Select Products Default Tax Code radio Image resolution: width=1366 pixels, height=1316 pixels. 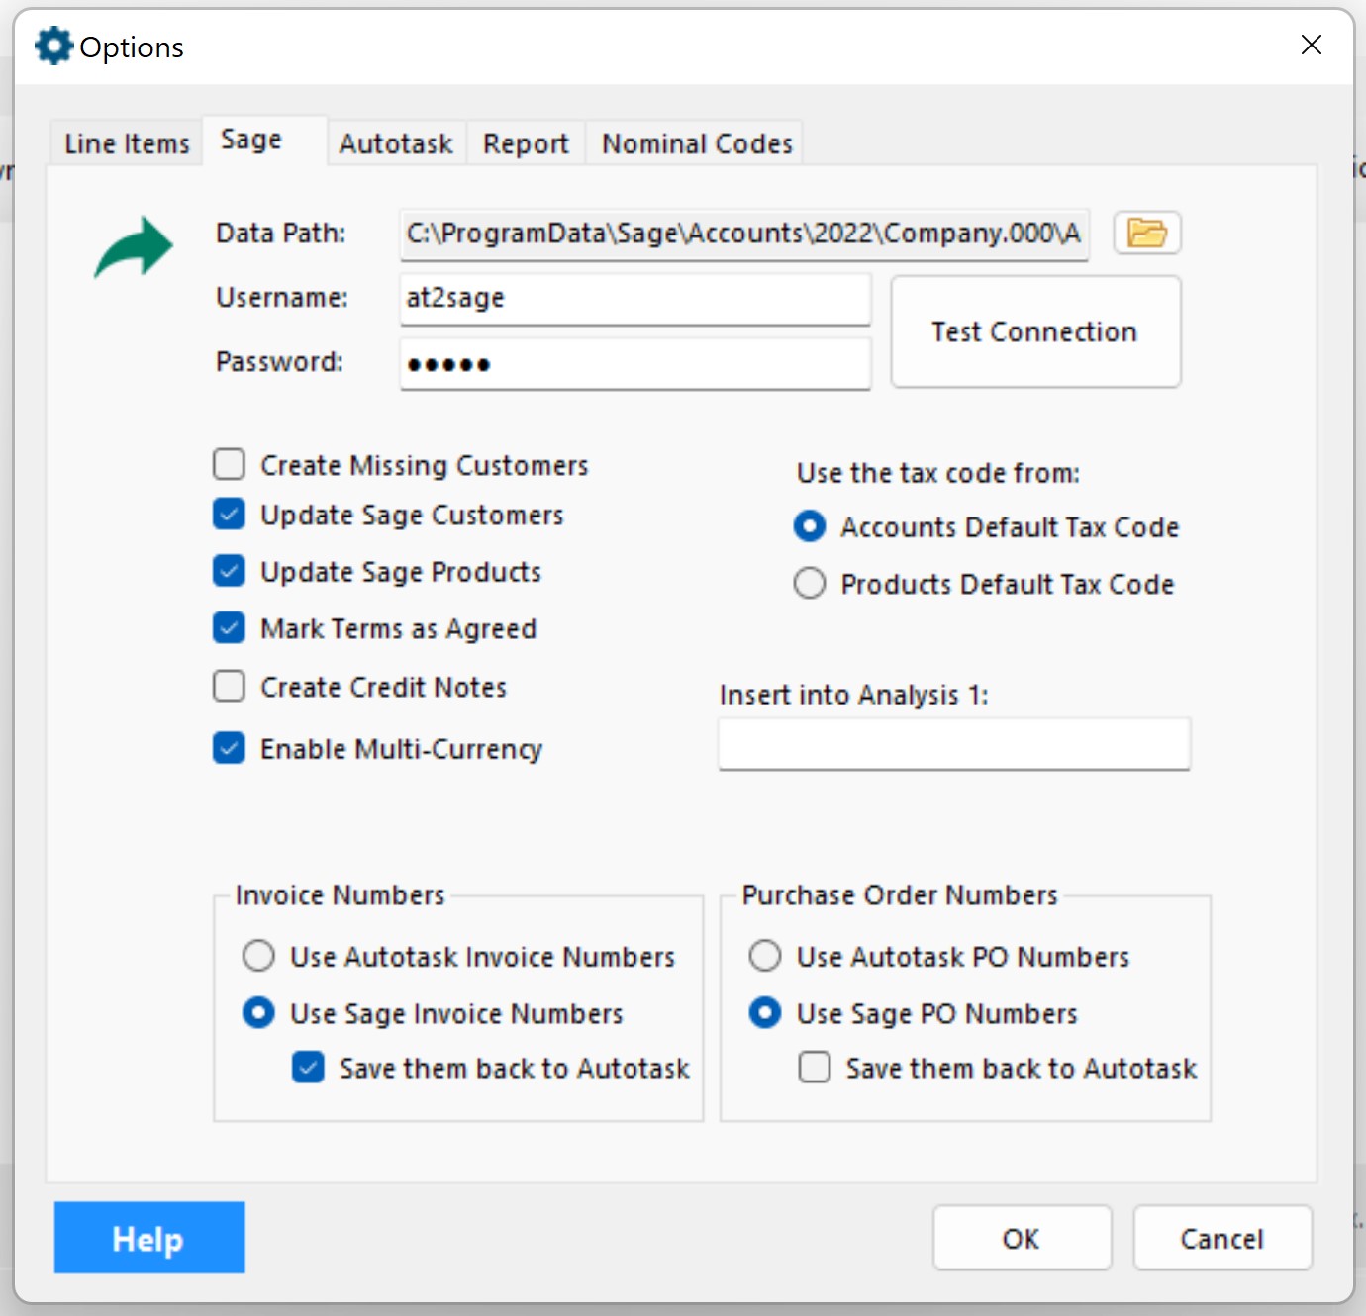(810, 584)
